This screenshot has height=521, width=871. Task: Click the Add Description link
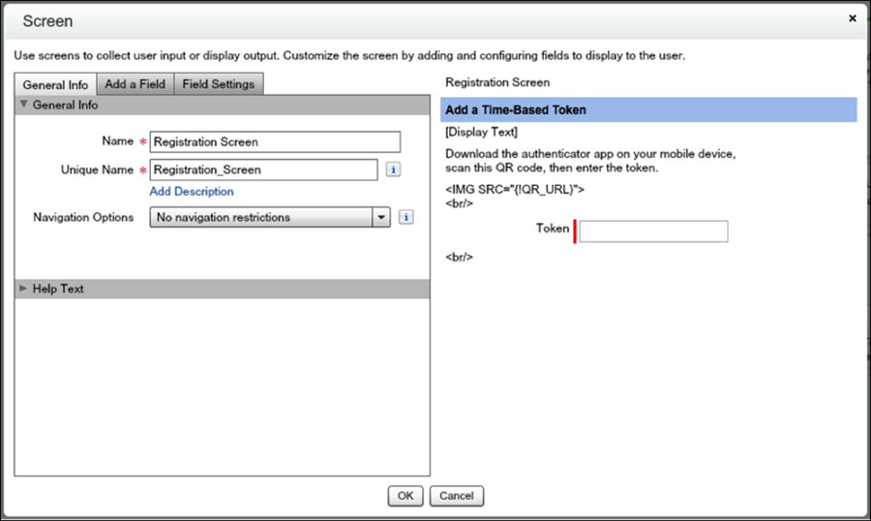pyautogui.click(x=192, y=192)
